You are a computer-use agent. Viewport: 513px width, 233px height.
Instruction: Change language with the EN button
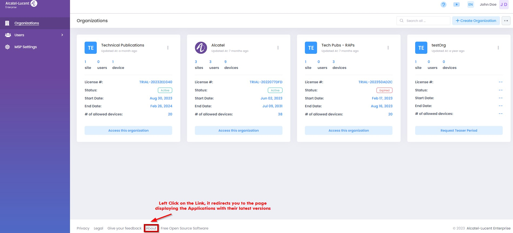click(x=471, y=4)
